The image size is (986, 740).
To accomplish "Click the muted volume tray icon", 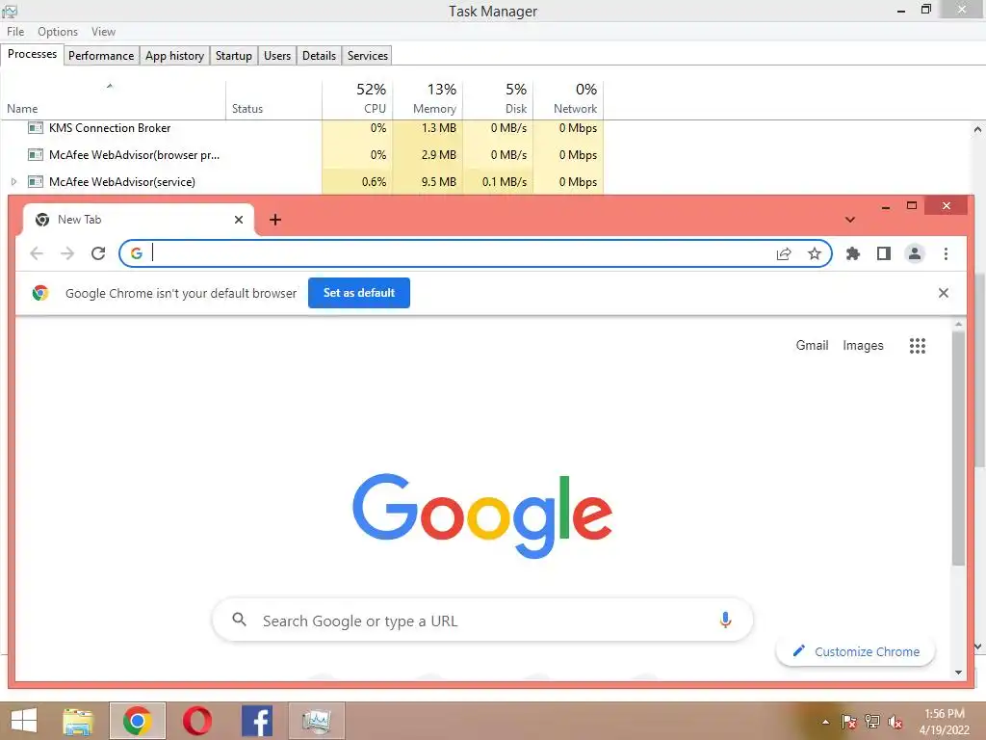I will (895, 722).
